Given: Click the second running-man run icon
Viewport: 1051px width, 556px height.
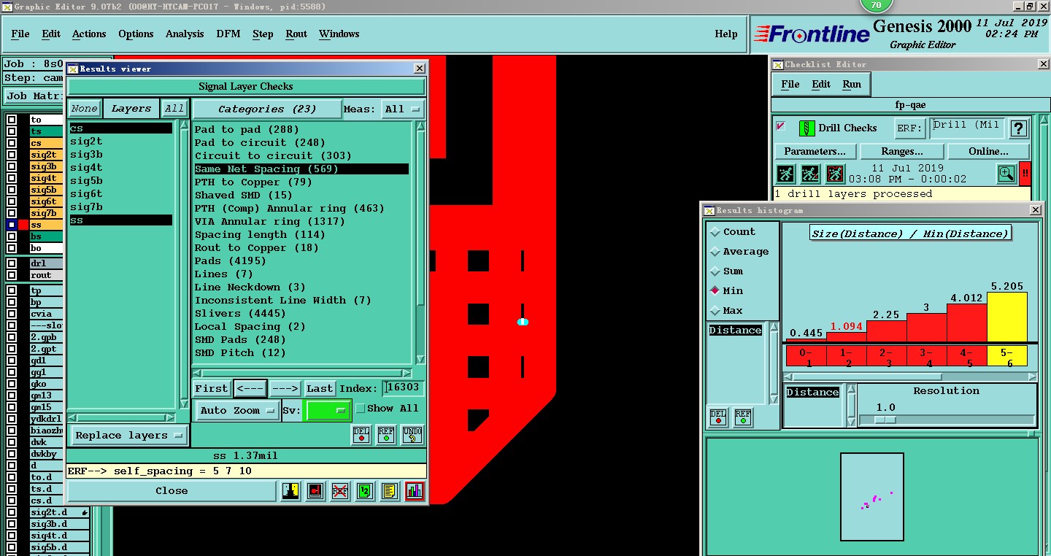Looking at the screenshot, I should (x=810, y=174).
